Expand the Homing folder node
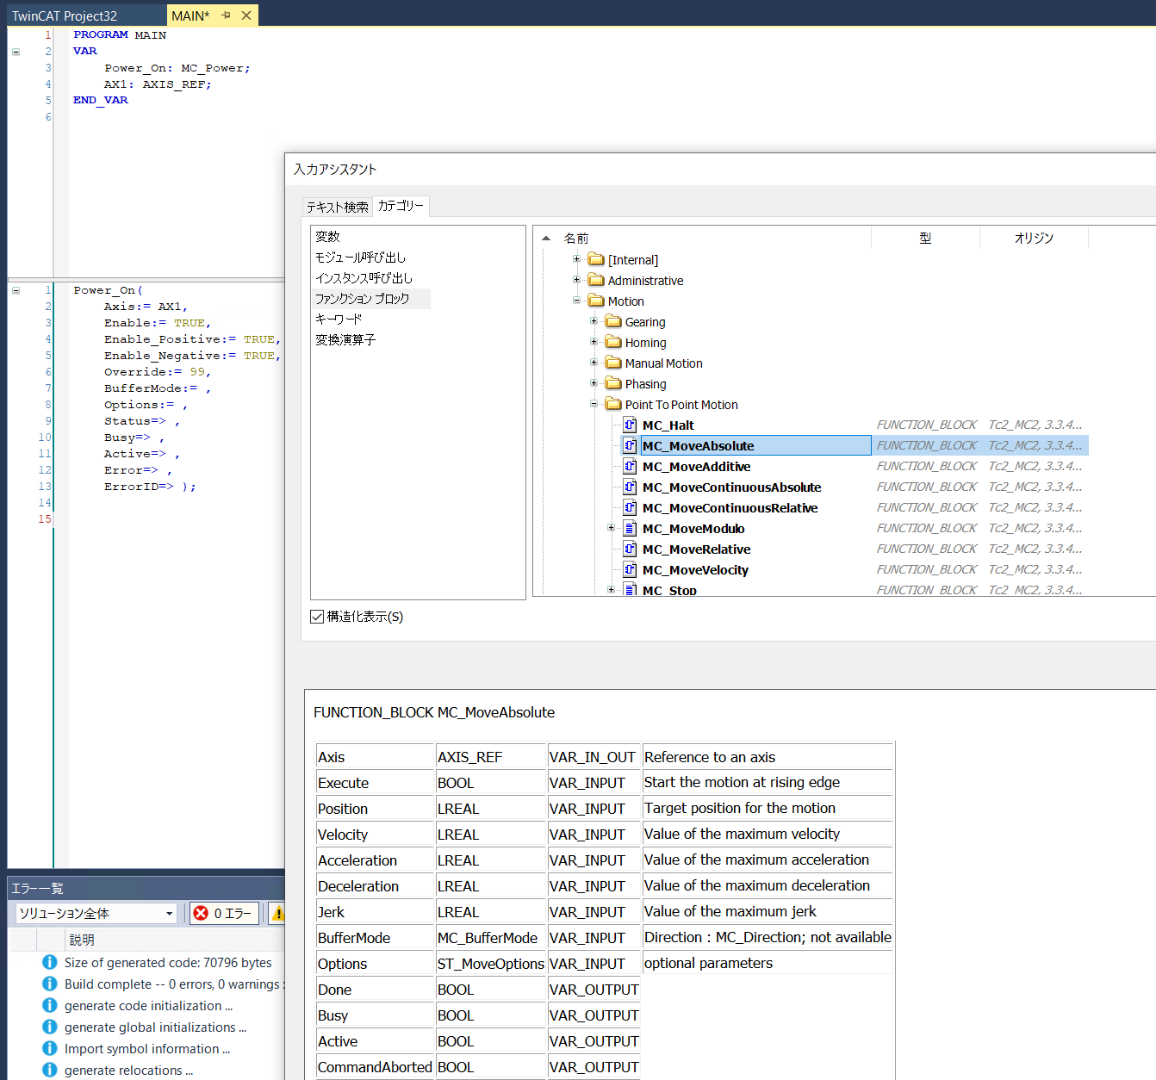The width and height of the screenshot is (1156, 1080). pyautogui.click(x=594, y=342)
